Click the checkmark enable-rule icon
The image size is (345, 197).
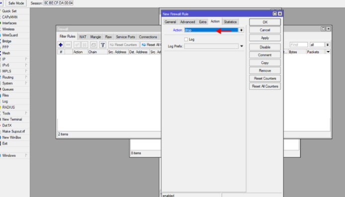click(77, 45)
